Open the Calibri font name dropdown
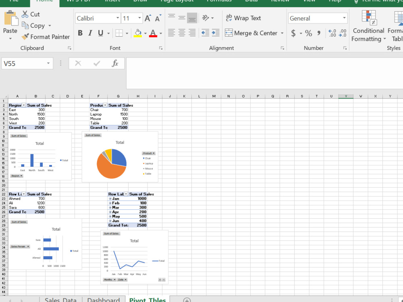 coord(117,18)
